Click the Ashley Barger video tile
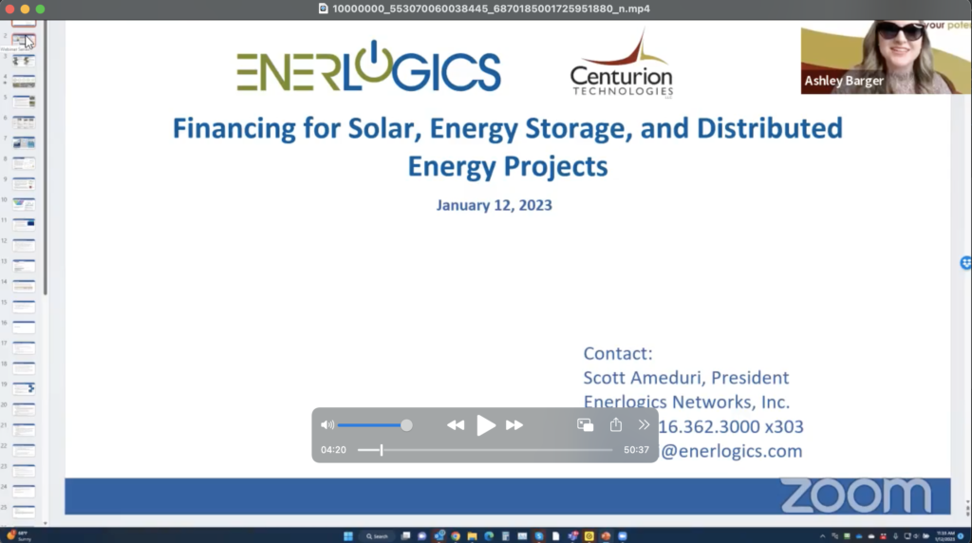Viewport: 972px width, 543px height. 886,57
